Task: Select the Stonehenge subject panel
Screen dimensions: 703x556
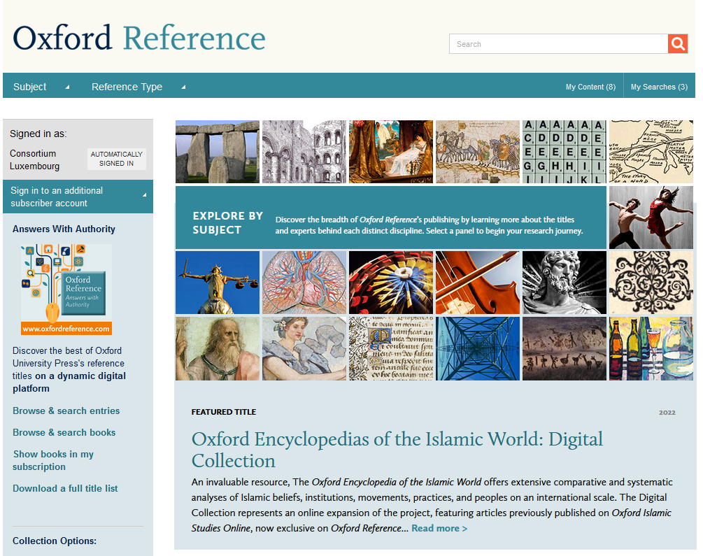Action: (218, 152)
